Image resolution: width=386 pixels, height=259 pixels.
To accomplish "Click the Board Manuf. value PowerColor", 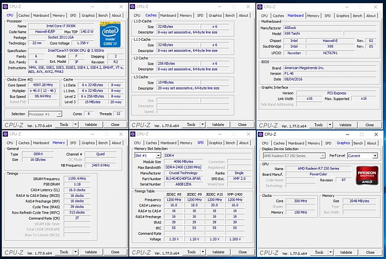I will point(318,174).
